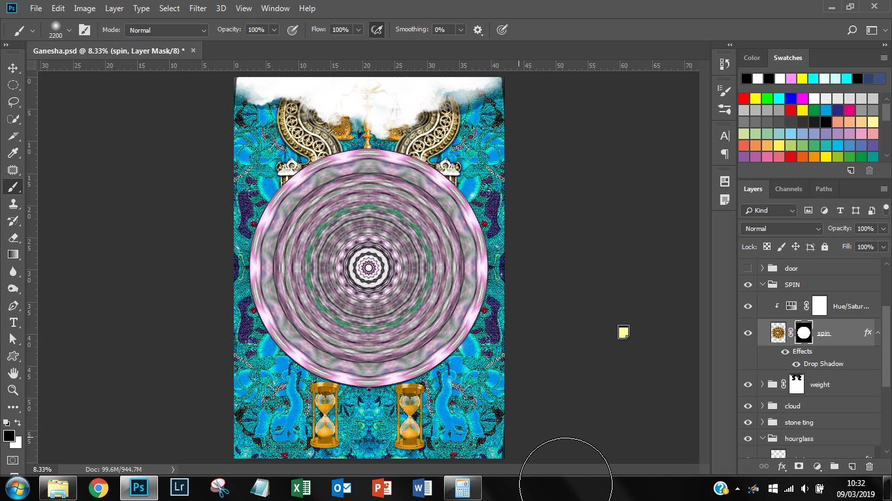This screenshot has width=892, height=501.
Task: Open the Smoothing value dropdown
Action: tap(461, 30)
